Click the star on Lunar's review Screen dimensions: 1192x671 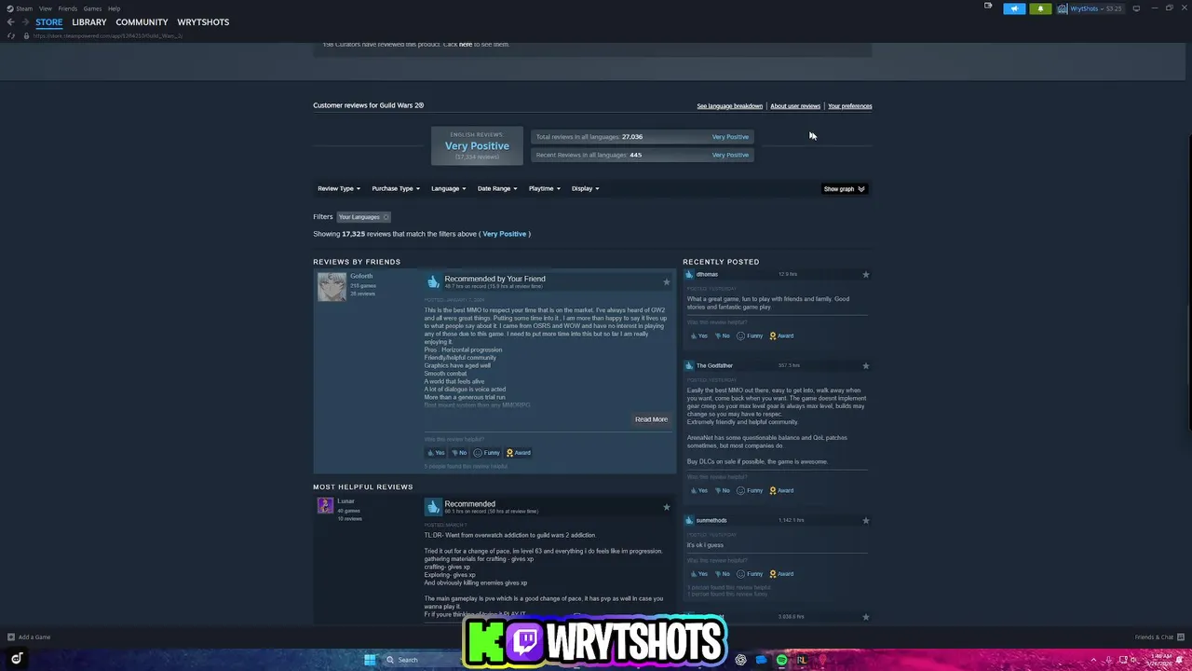(x=666, y=507)
